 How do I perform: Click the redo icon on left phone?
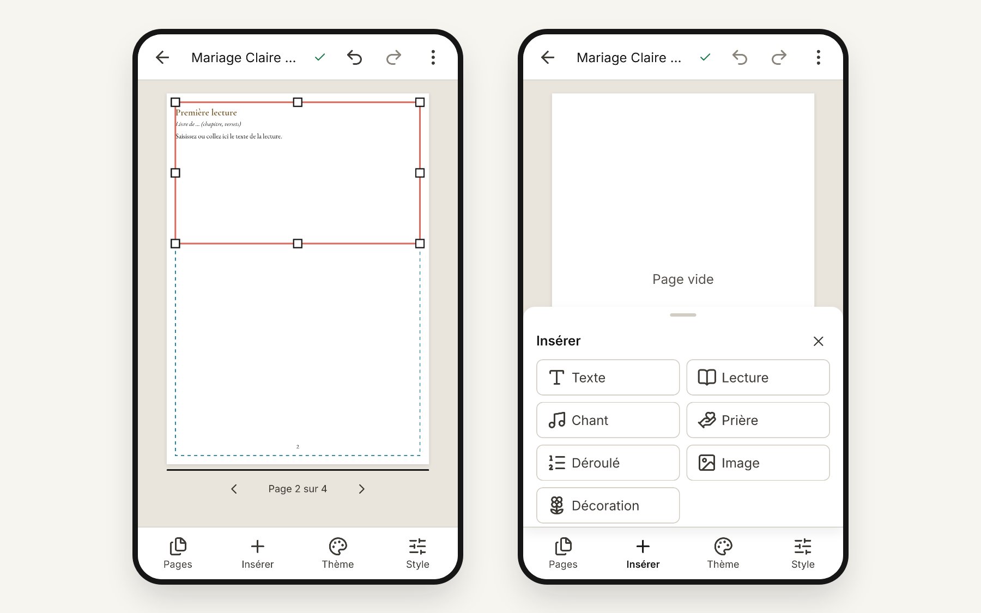pos(393,57)
